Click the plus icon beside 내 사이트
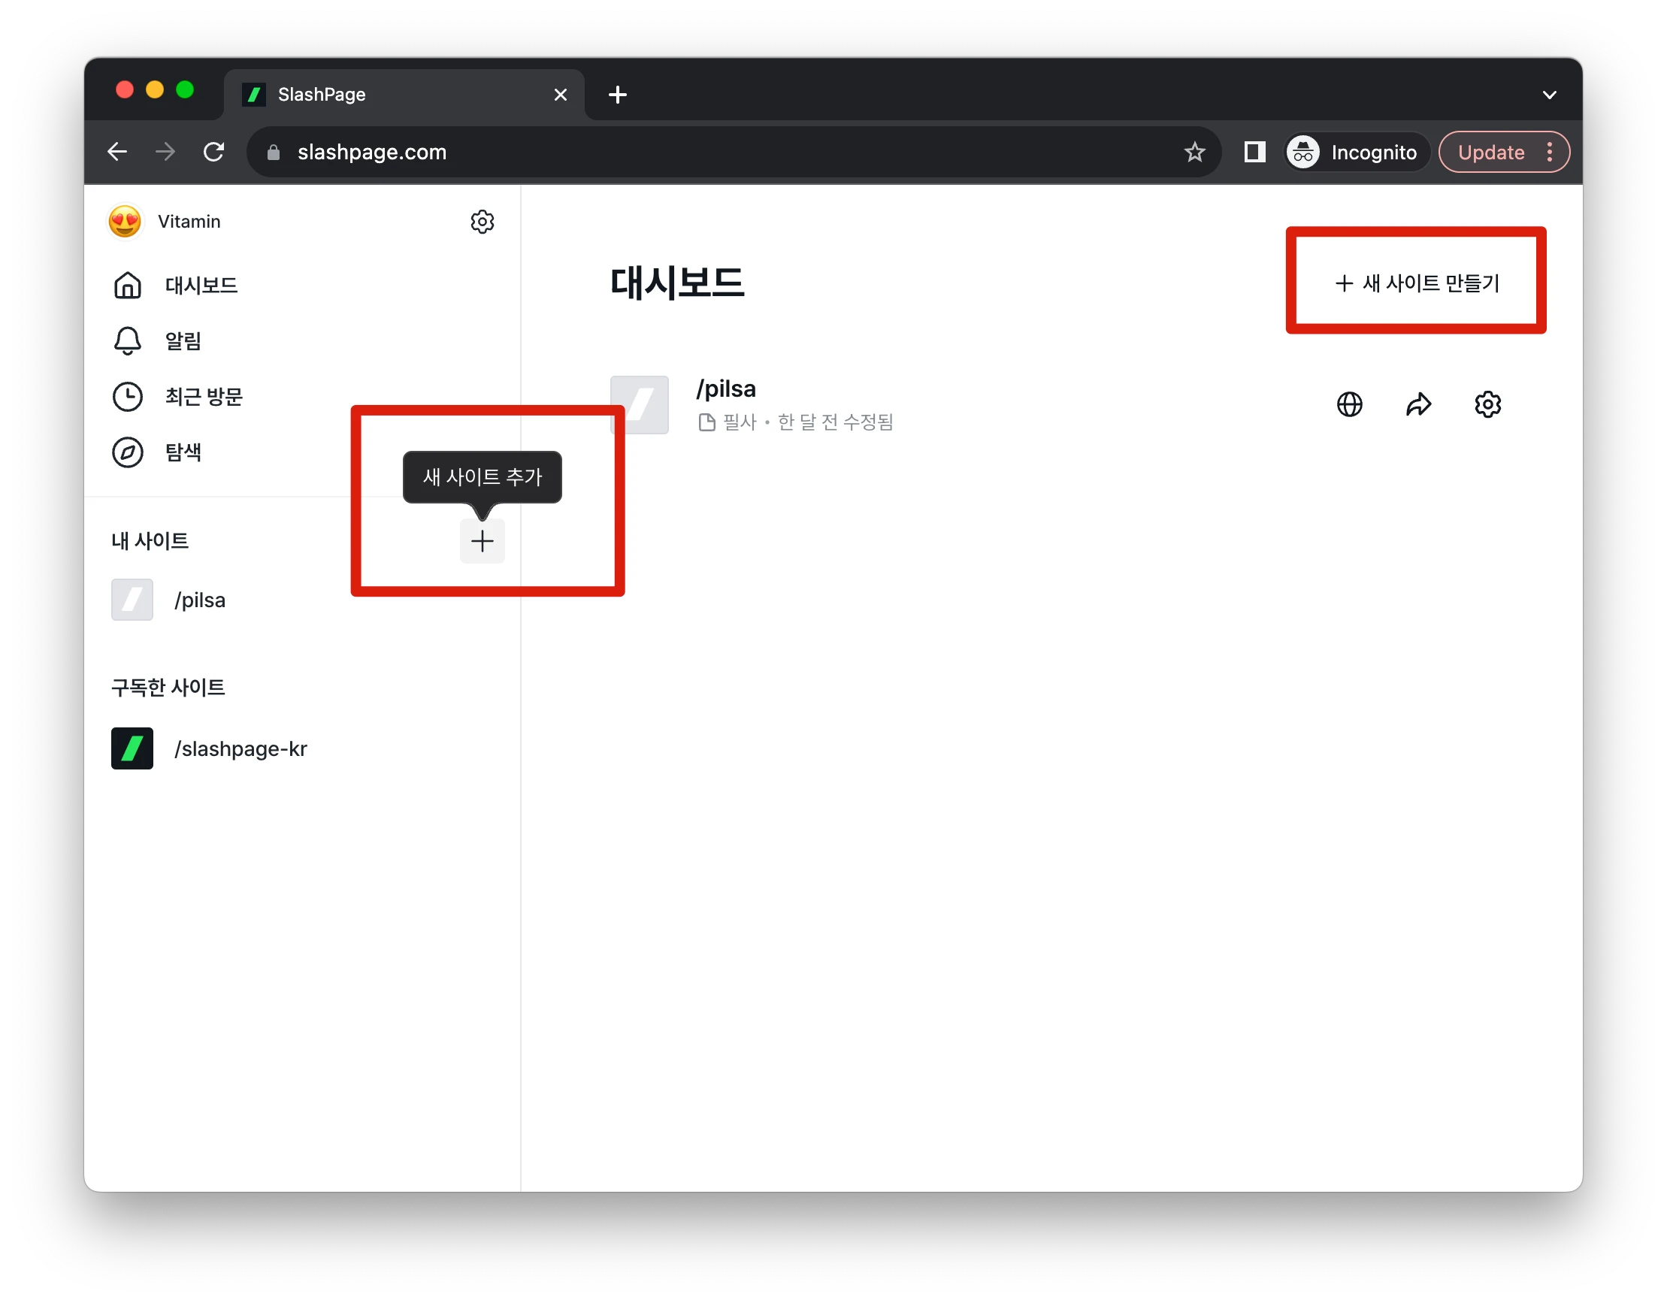The image size is (1667, 1303). (482, 541)
